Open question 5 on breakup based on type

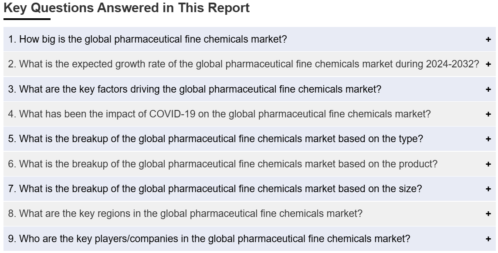[216, 139]
